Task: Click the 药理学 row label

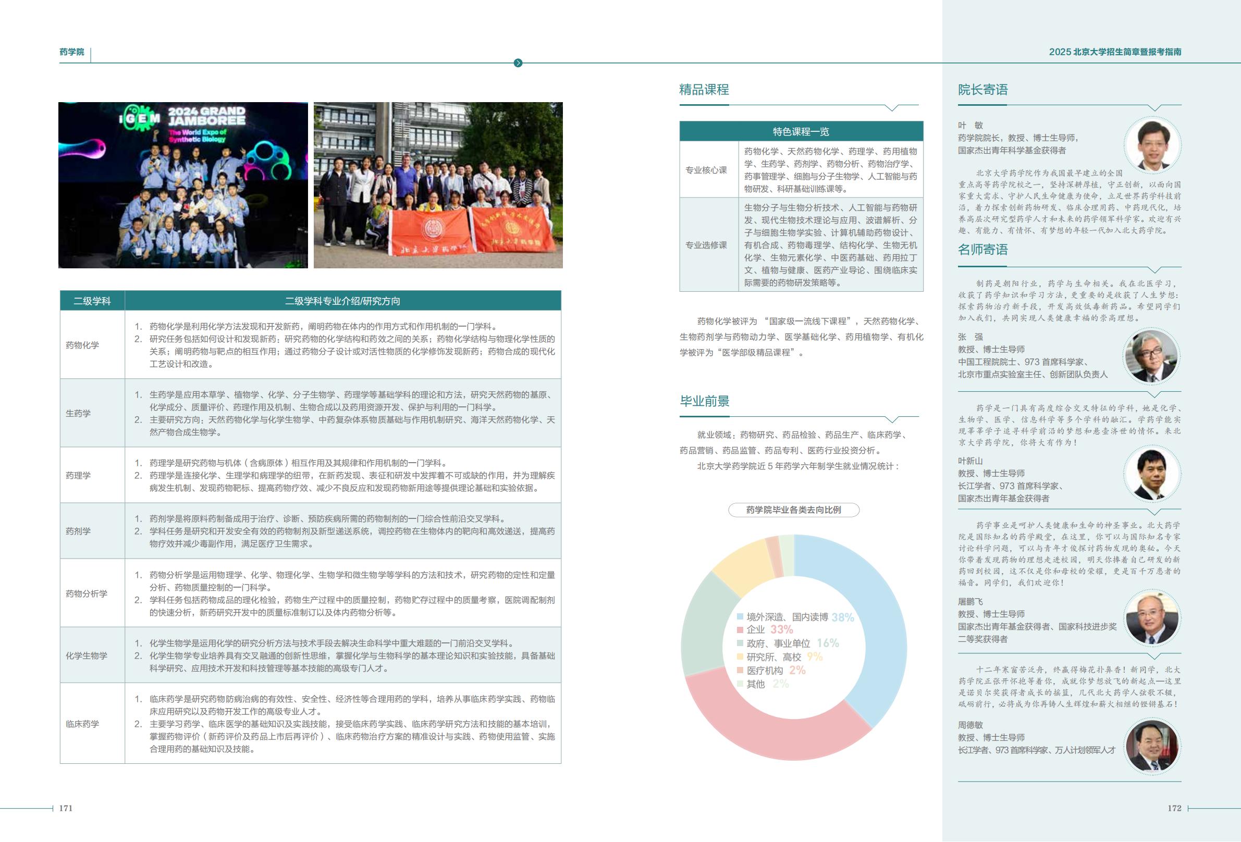Action: point(78,475)
